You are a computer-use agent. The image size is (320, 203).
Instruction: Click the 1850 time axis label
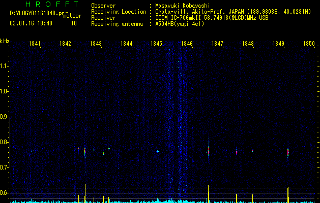[309, 43]
